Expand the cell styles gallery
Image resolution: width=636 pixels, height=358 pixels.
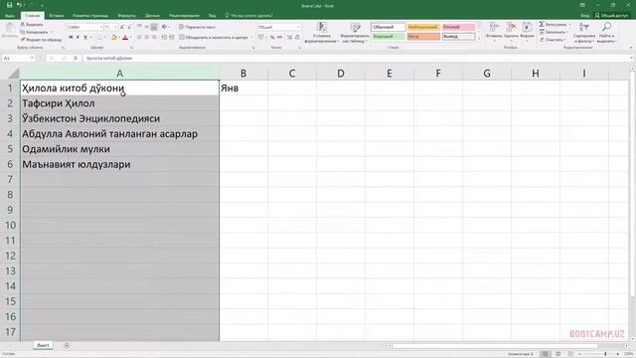479,39
